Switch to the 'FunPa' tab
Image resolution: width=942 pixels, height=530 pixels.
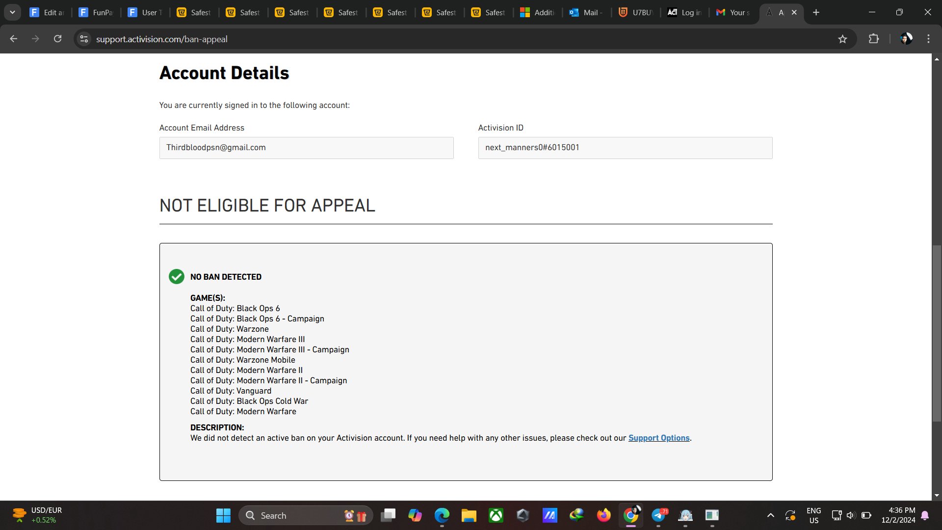point(96,12)
